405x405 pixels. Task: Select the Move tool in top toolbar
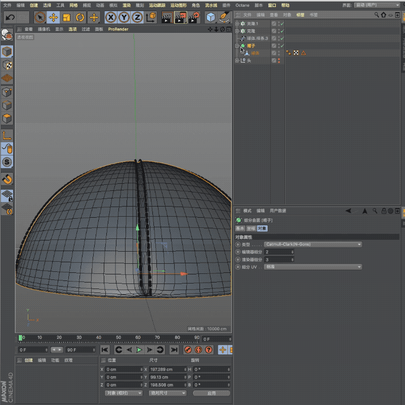(x=53, y=18)
